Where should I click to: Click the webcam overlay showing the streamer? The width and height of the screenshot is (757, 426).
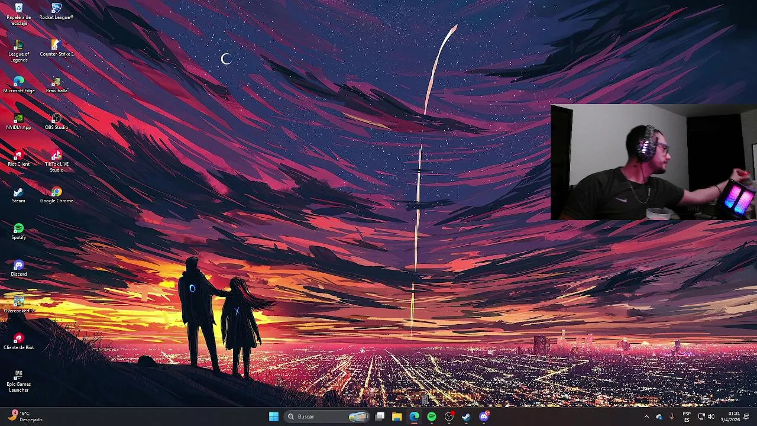pyautogui.click(x=654, y=162)
